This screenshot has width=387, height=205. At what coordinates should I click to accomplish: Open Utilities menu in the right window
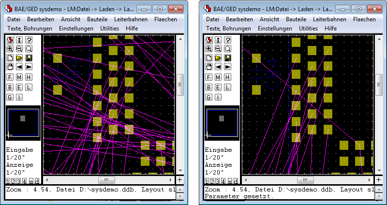(x=308, y=29)
